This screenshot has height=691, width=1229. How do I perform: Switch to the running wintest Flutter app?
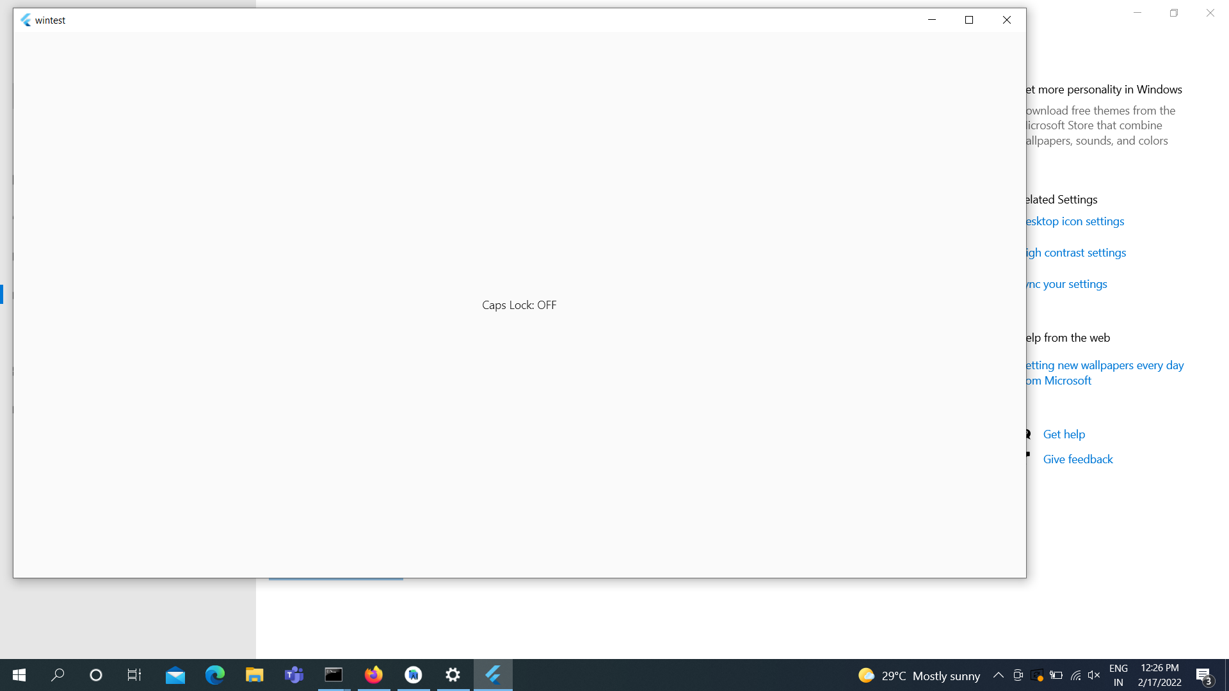493,675
